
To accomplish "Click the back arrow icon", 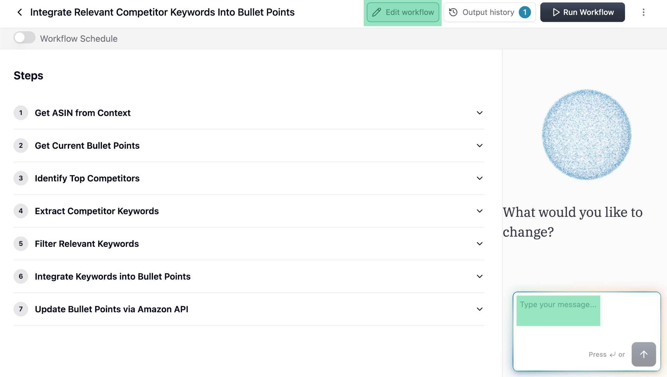I will (20, 12).
